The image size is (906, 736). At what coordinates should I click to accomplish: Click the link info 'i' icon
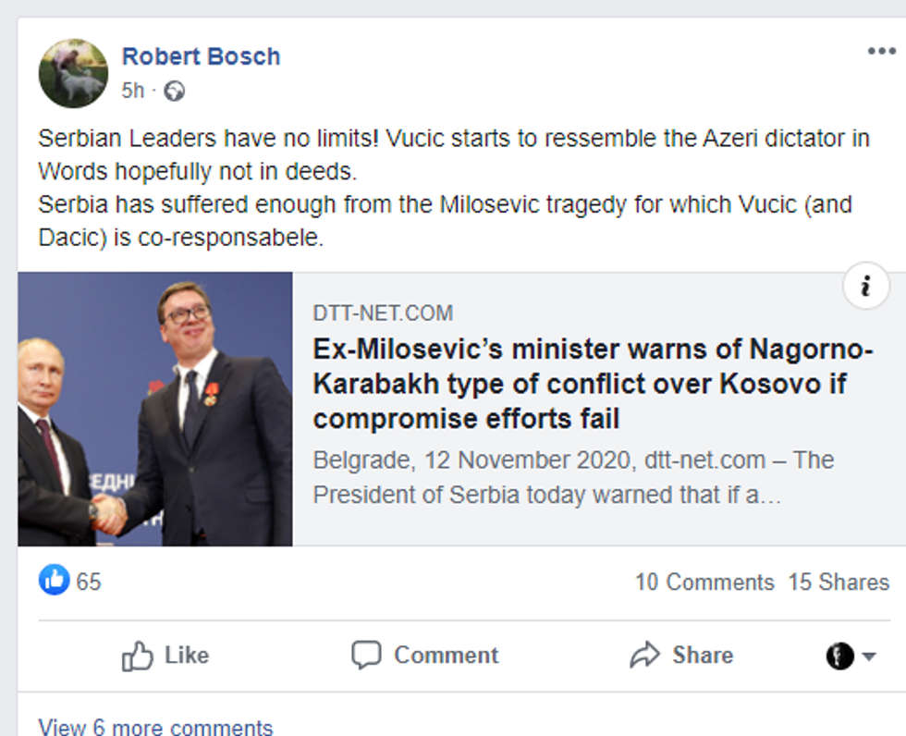pyautogui.click(x=865, y=288)
